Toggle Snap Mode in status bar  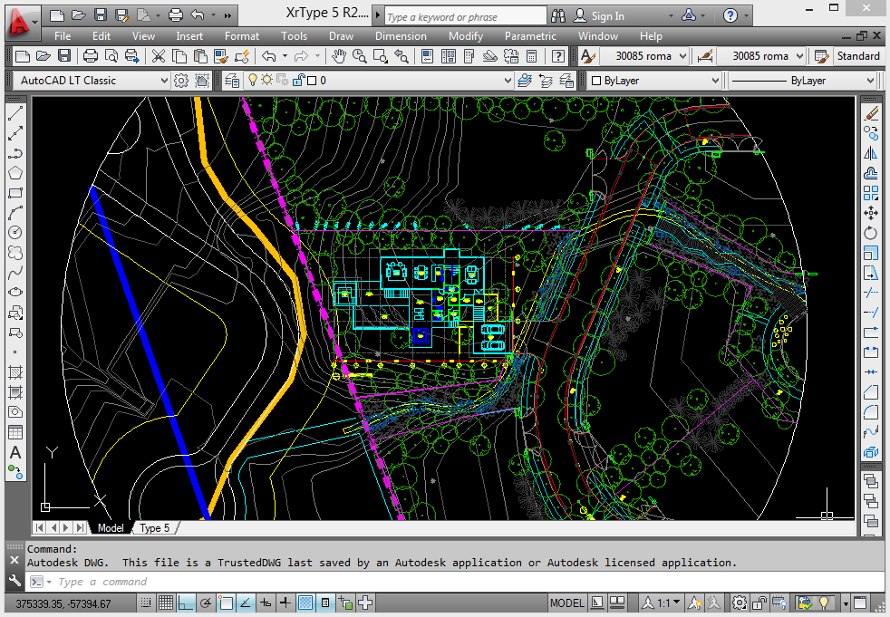pos(146,603)
